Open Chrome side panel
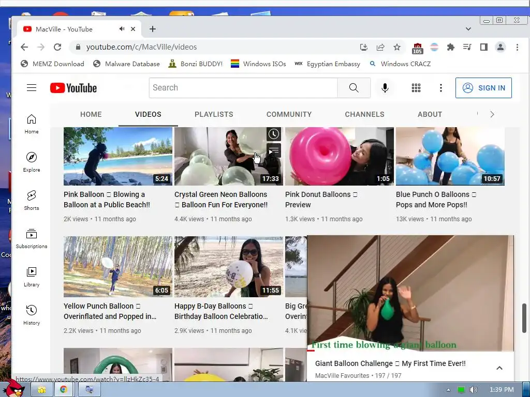 [x=484, y=47]
